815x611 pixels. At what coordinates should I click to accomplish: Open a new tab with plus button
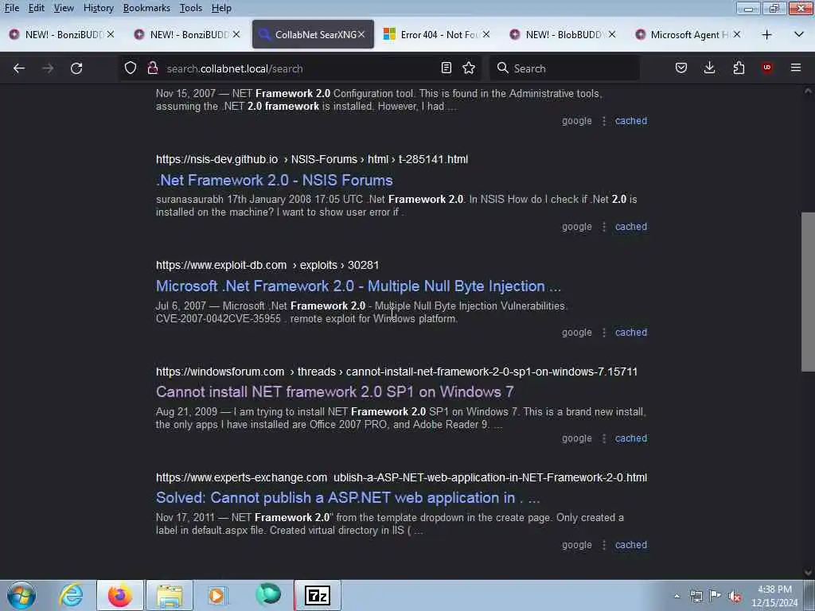(766, 35)
